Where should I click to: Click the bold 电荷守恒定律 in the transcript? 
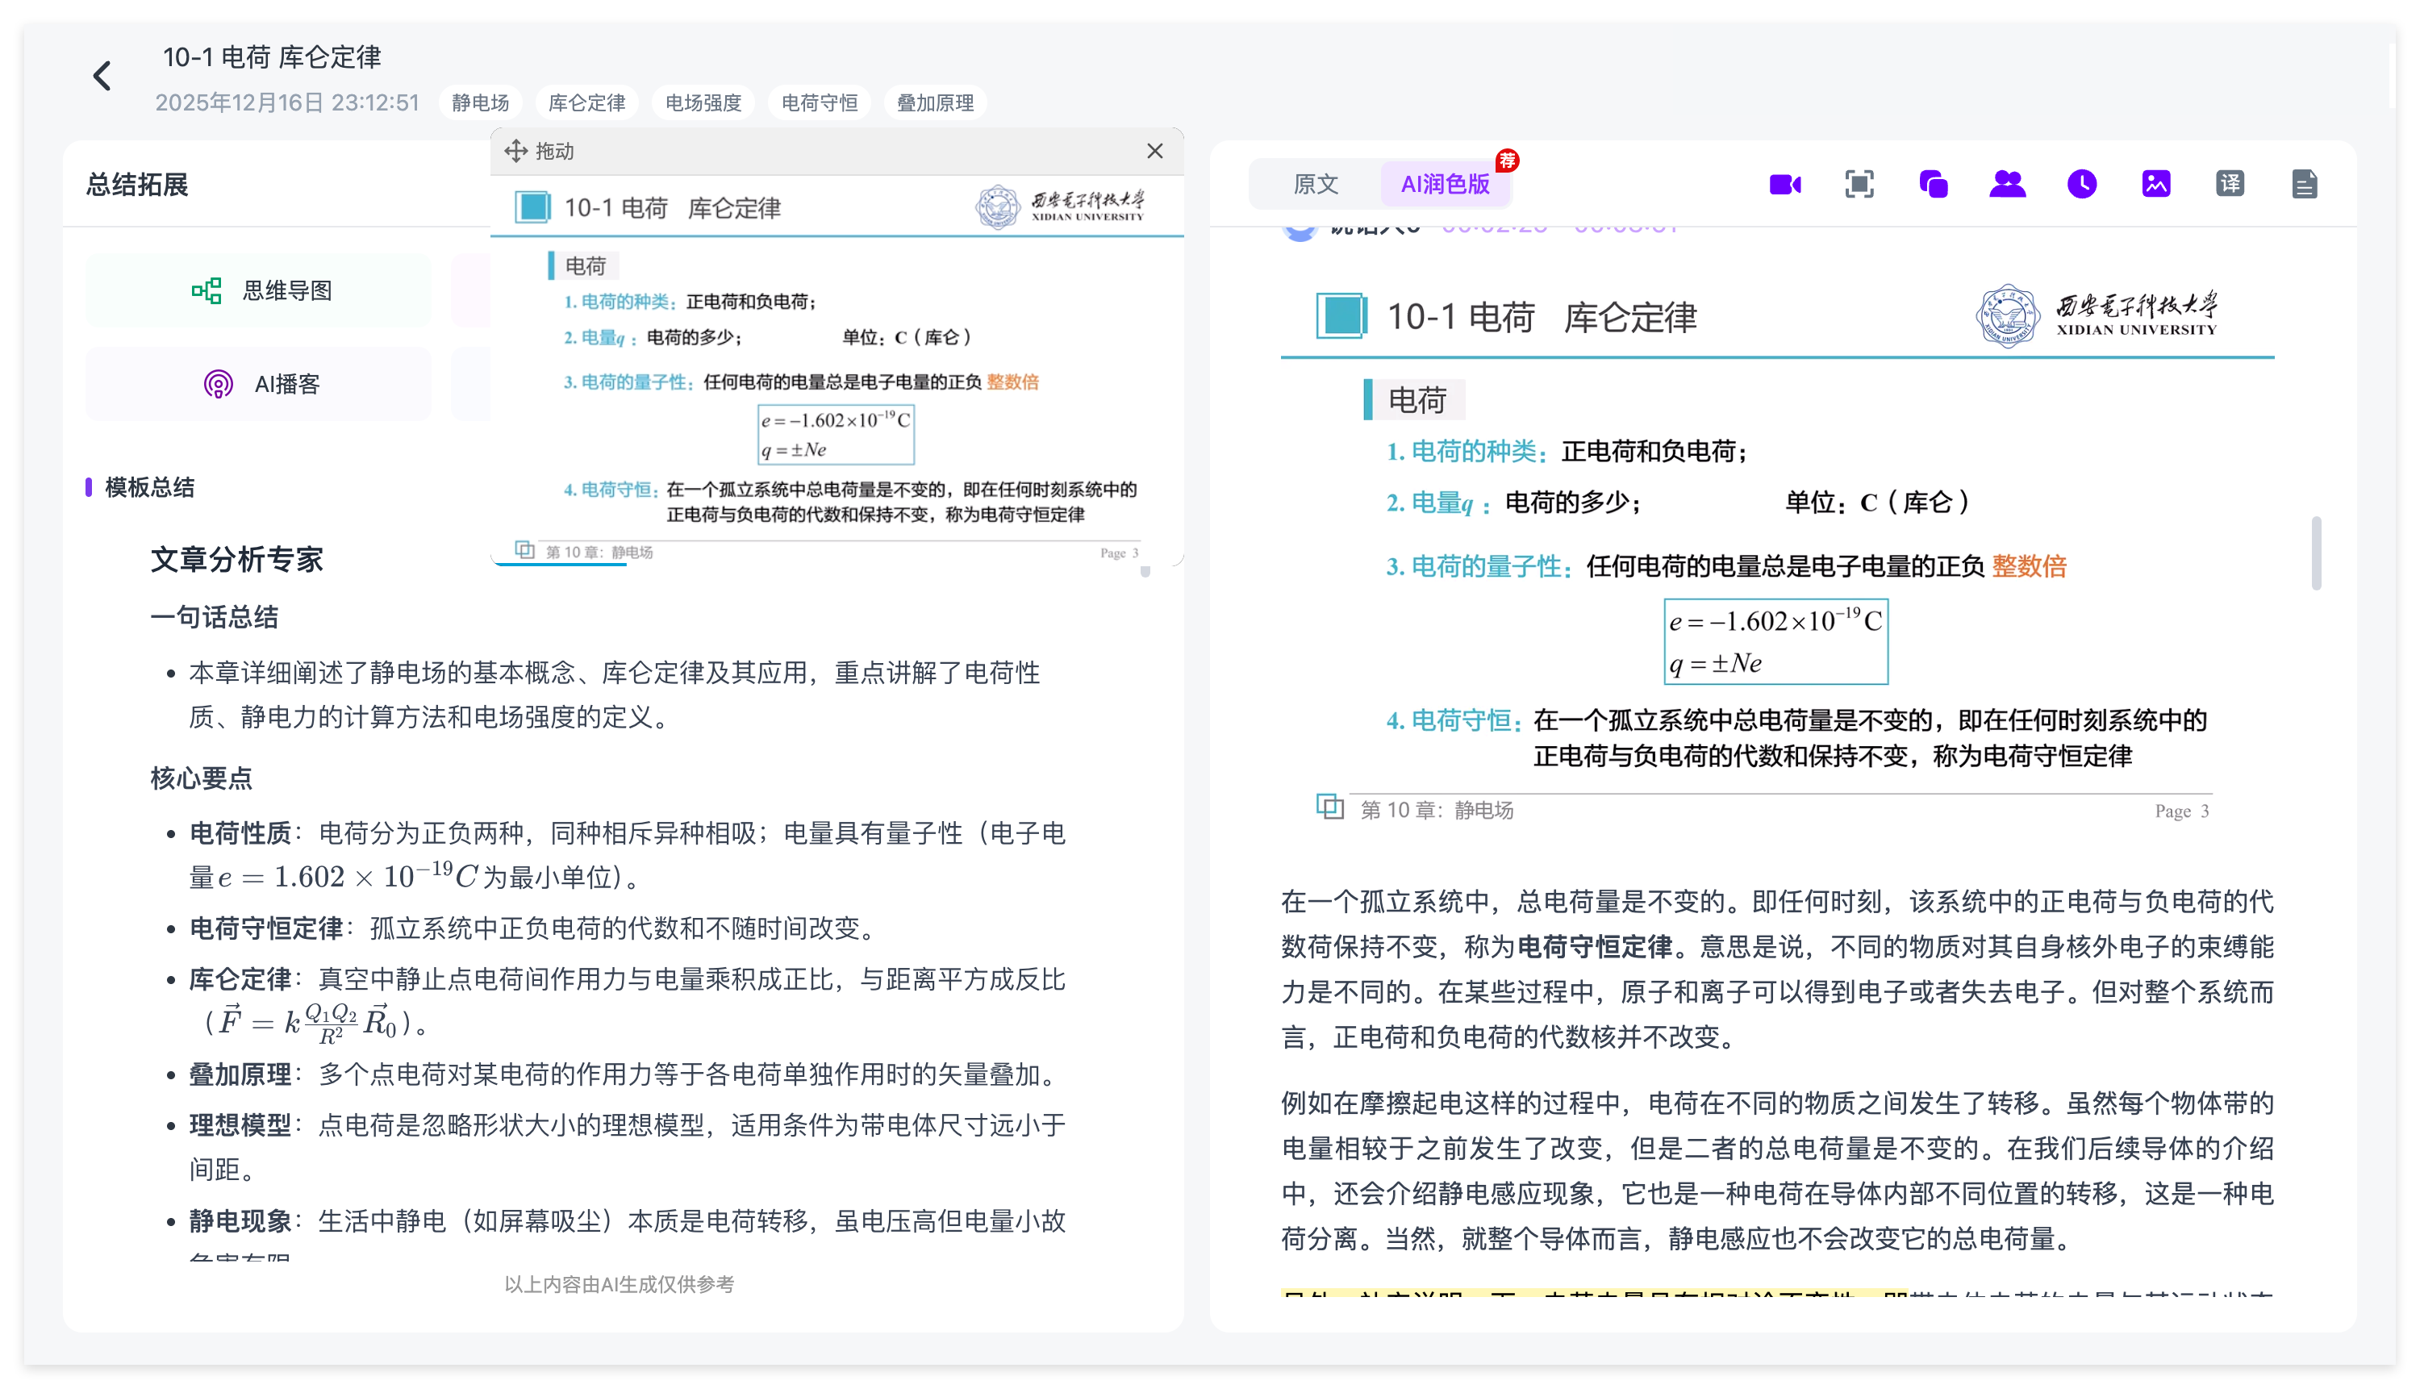(1594, 947)
